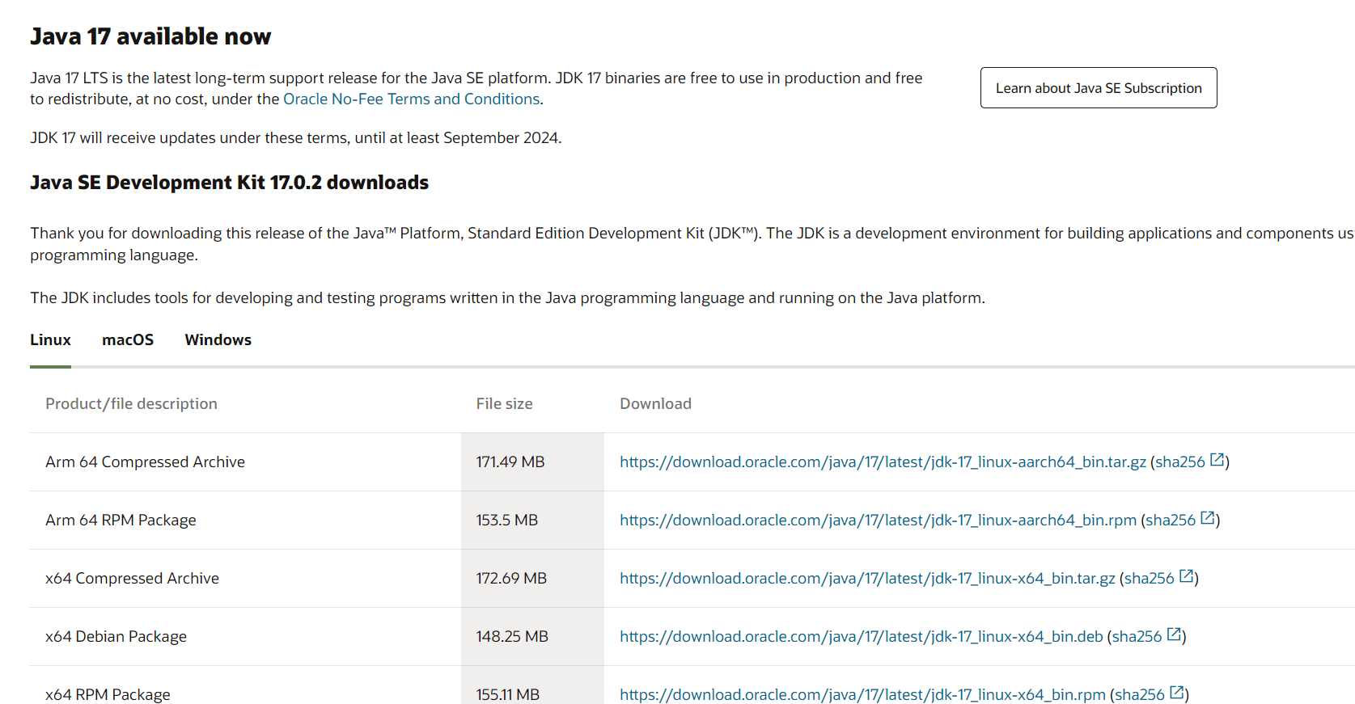Download jdk-17_linux-aarch64_bin.rpm package link

878,521
